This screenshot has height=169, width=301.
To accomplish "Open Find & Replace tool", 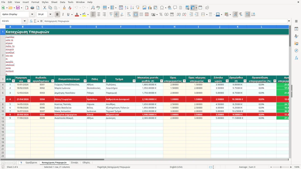I will (x=93, y=8).
